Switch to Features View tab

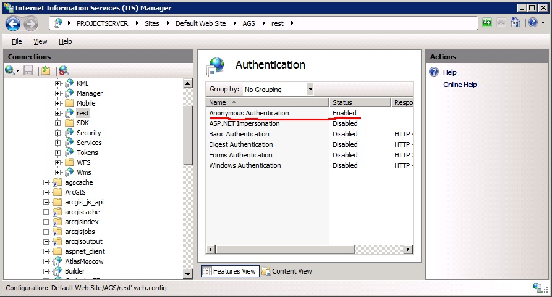(x=230, y=271)
